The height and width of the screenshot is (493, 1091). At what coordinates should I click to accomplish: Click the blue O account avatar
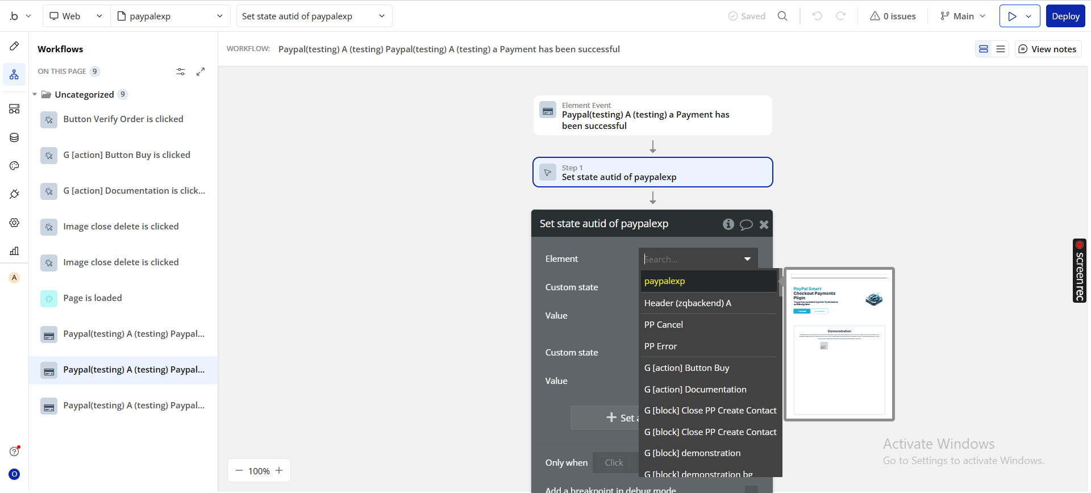(14, 474)
